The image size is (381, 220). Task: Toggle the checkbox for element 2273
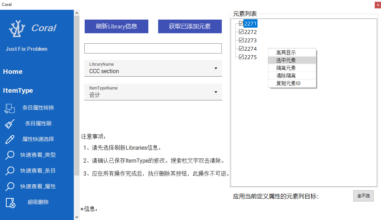[x=241, y=40]
